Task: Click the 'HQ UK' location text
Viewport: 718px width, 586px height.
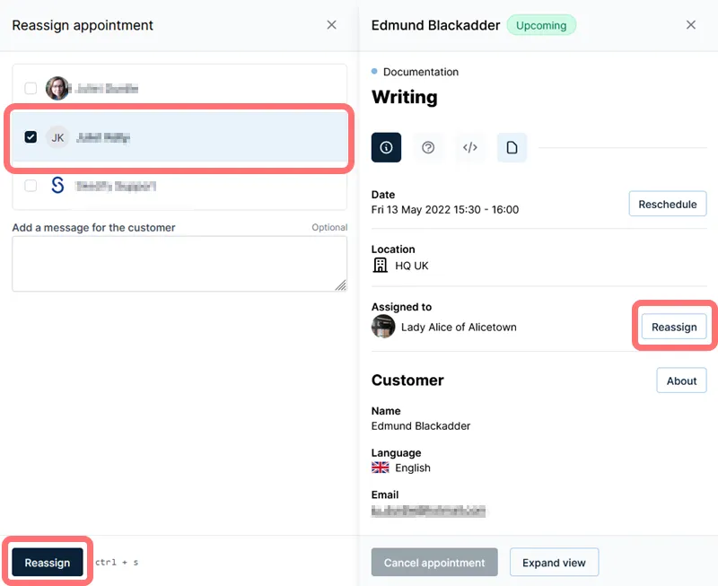Action: point(412,266)
